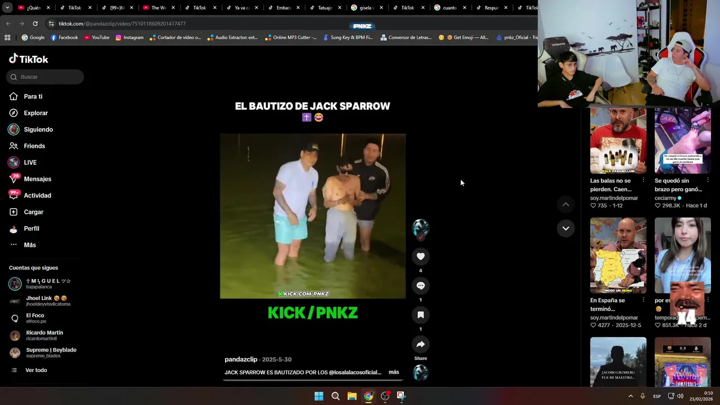The width and height of the screenshot is (720, 405).
Task: Open the Se quedó sin brazo thumbnail
Action: (682, 141)
